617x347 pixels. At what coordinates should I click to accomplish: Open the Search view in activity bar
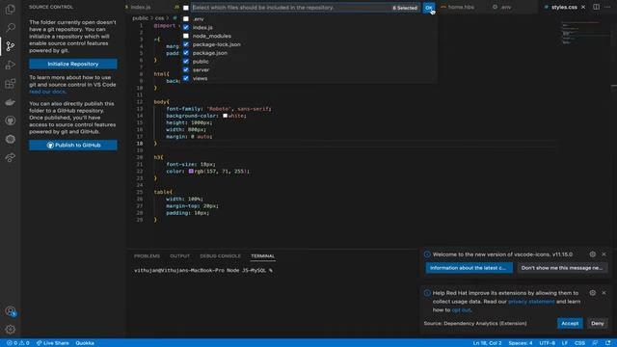(x=11, y=28)
